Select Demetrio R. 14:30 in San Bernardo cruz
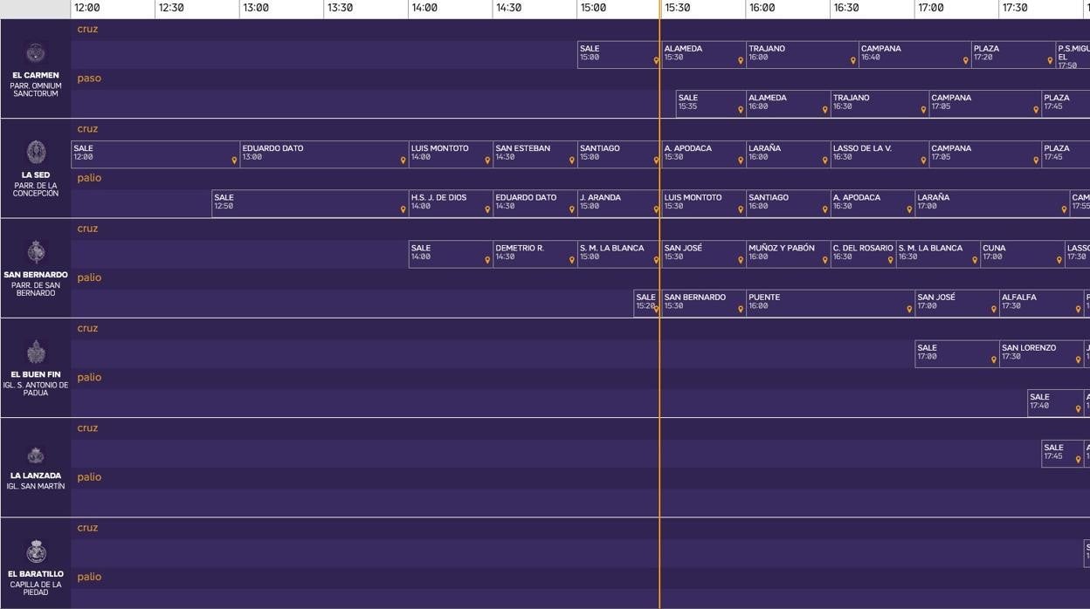 pyautogui.click(x=535, y=253)
